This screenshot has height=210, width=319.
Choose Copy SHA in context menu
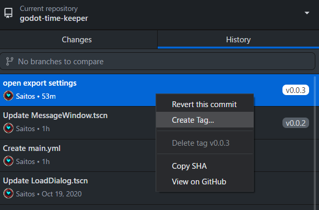[x=205, y=166]
